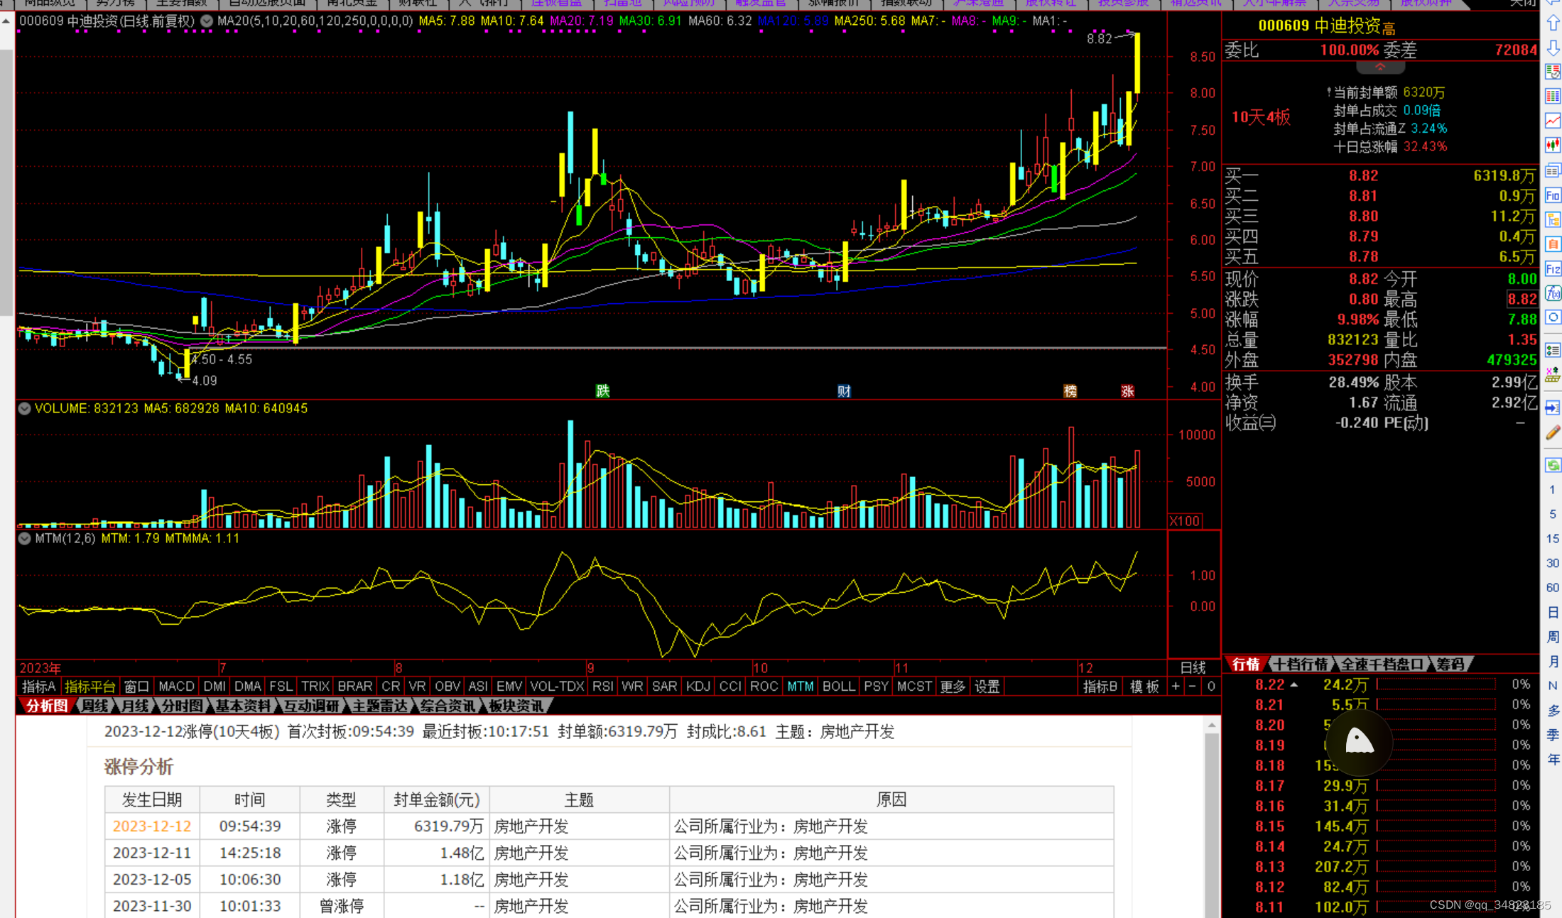Click the overlapping windows layout icon

tap(1553, 170)
